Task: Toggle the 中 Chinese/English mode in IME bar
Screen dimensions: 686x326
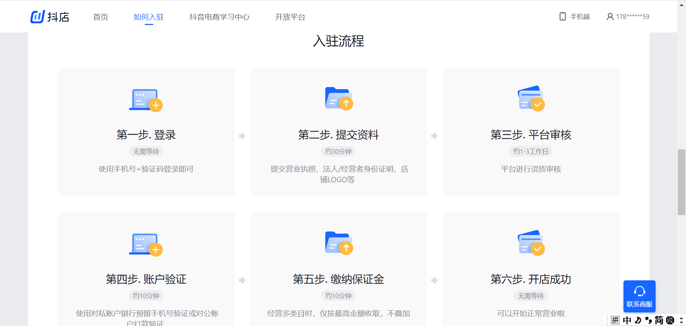Action: (627, 320)
